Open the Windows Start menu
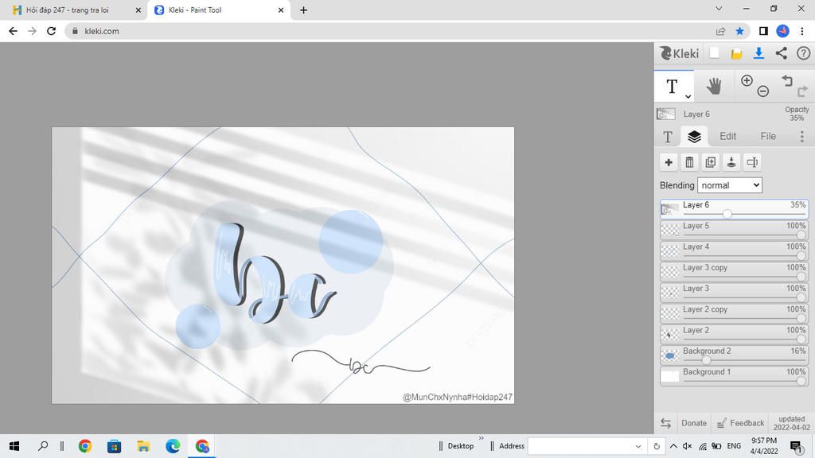815x458 pixels. coord(14,446)
